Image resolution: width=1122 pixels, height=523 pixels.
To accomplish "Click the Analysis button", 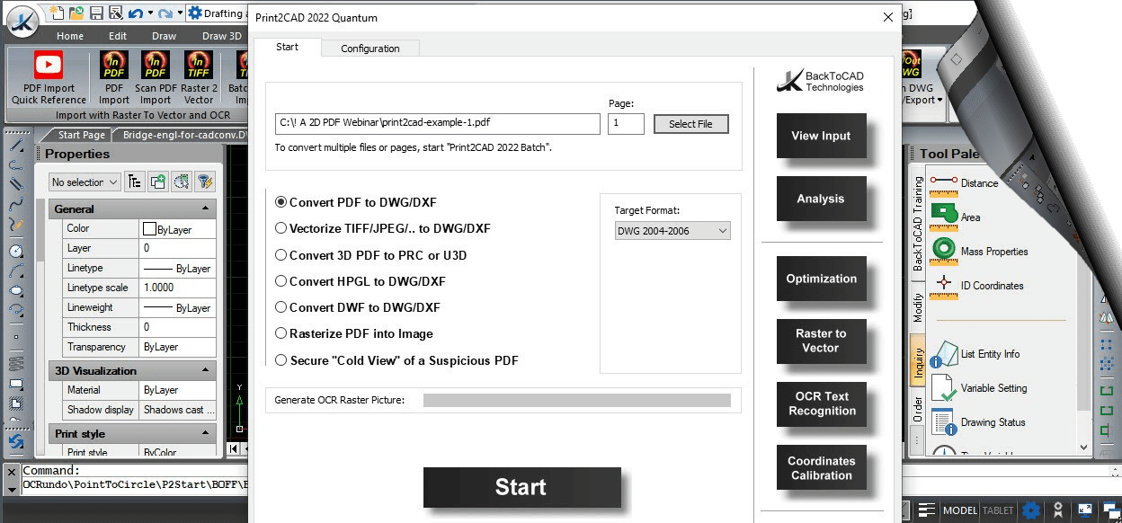I will [821, 199].
